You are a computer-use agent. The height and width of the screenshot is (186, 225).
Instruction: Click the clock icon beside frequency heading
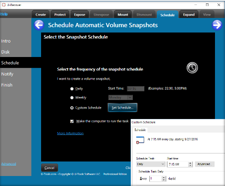tap(192, 67)
